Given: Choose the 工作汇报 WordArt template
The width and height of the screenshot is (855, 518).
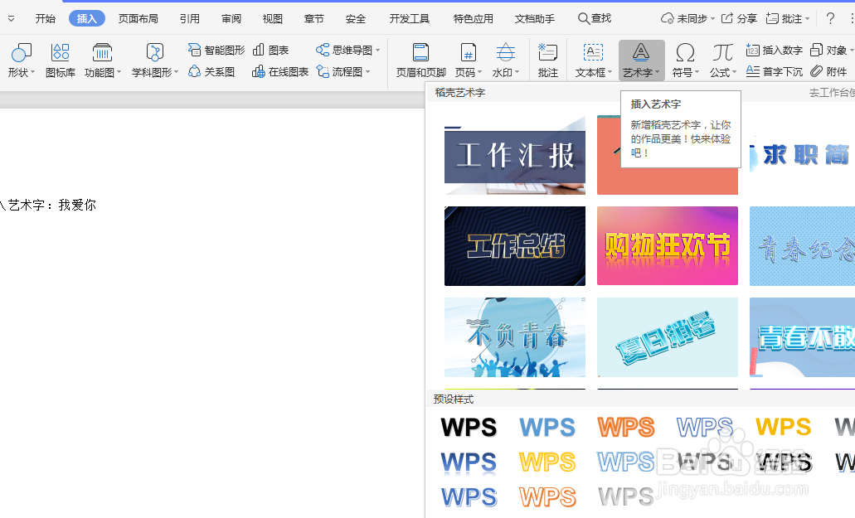Looking at the screenshot, I should (515, 155).
